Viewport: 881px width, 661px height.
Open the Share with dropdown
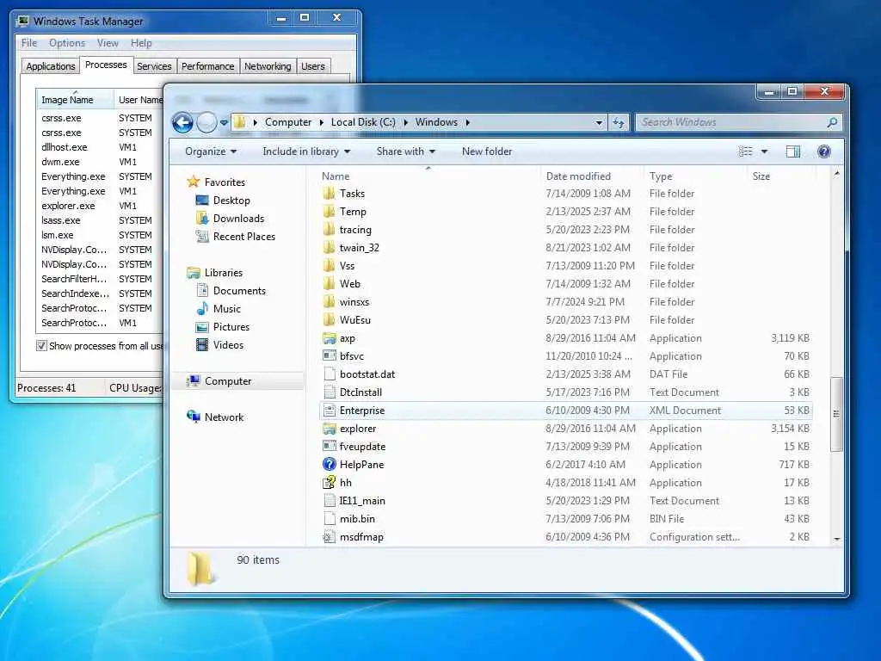(x=406, y=151)
